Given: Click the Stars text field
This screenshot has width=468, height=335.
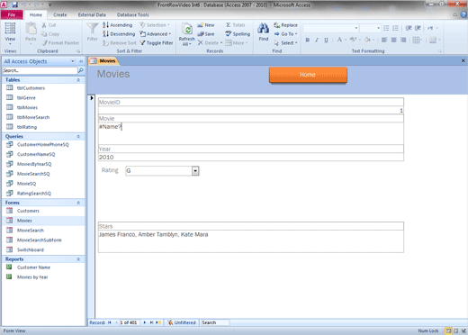Looking at the screenshot, I should pos(251,241).
